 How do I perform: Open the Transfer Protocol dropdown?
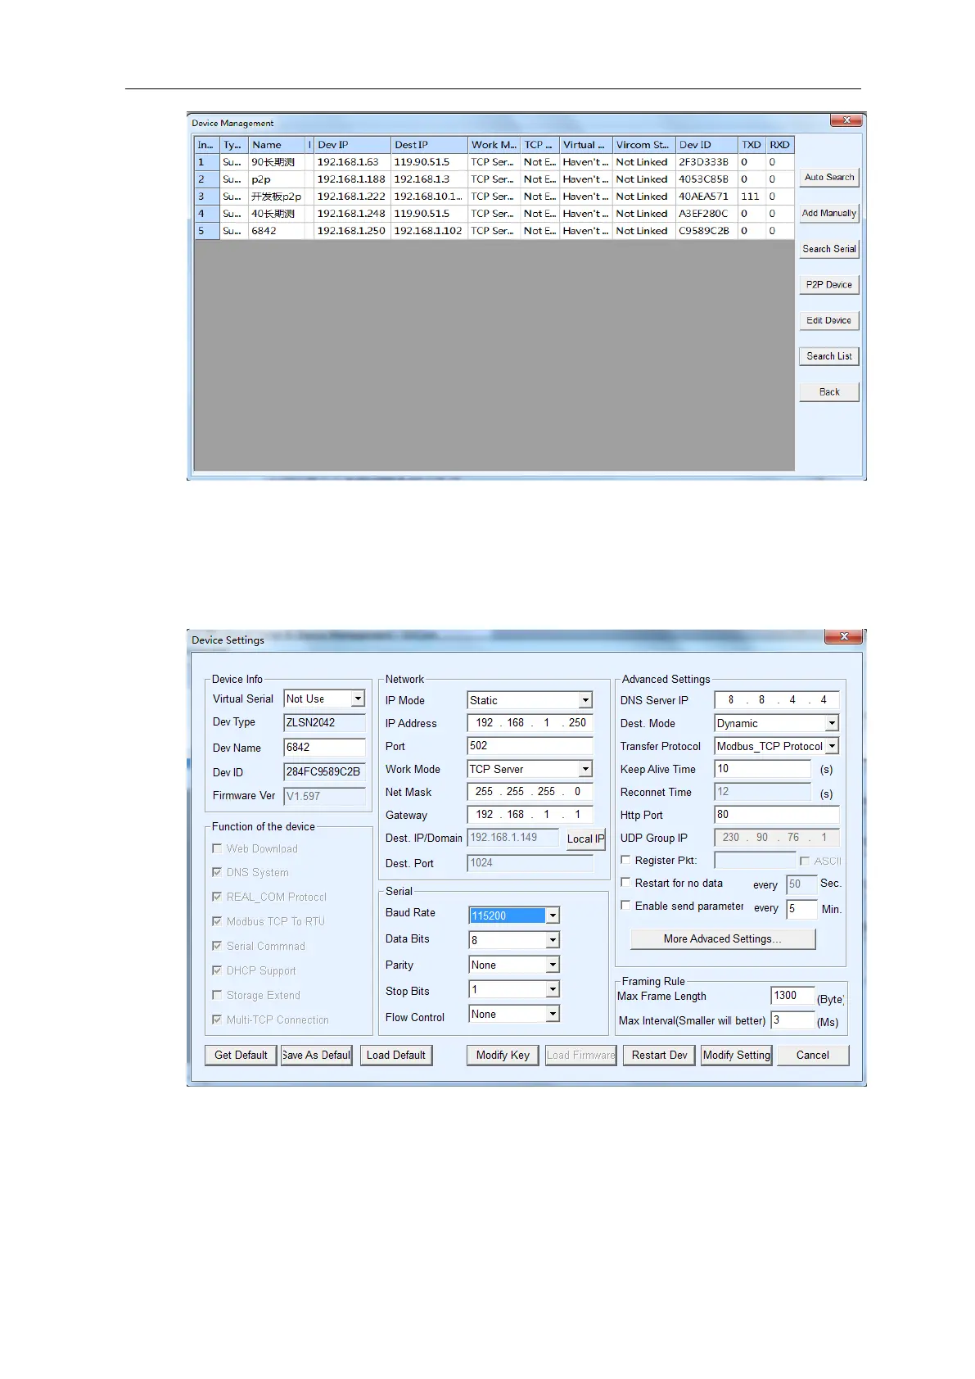(x=832, y=746)
